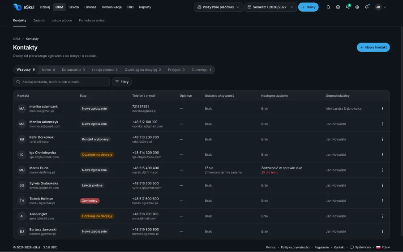Click the AI avatar of Anna Inglot
This screenshot has height=252, width=403.
22,216
